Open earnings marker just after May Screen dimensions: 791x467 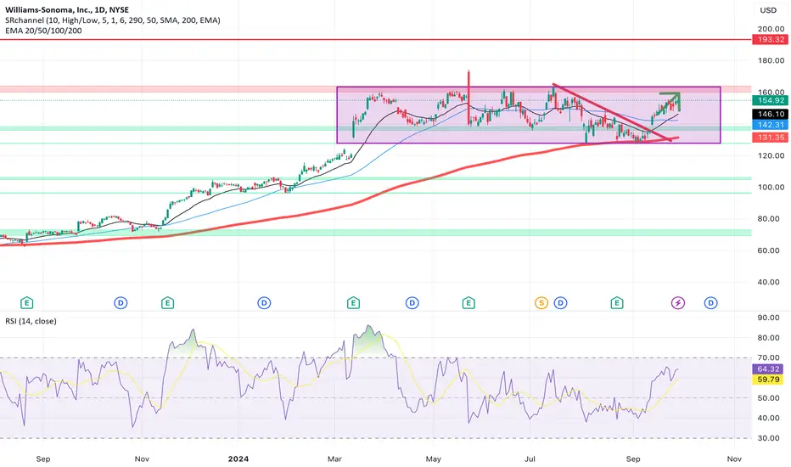468,303
